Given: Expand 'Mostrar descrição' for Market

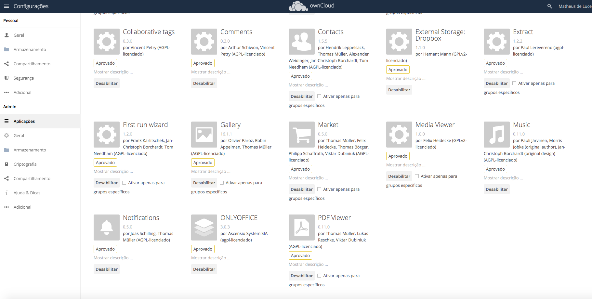Looking at the screenshot, I should (x=308, y=178).
